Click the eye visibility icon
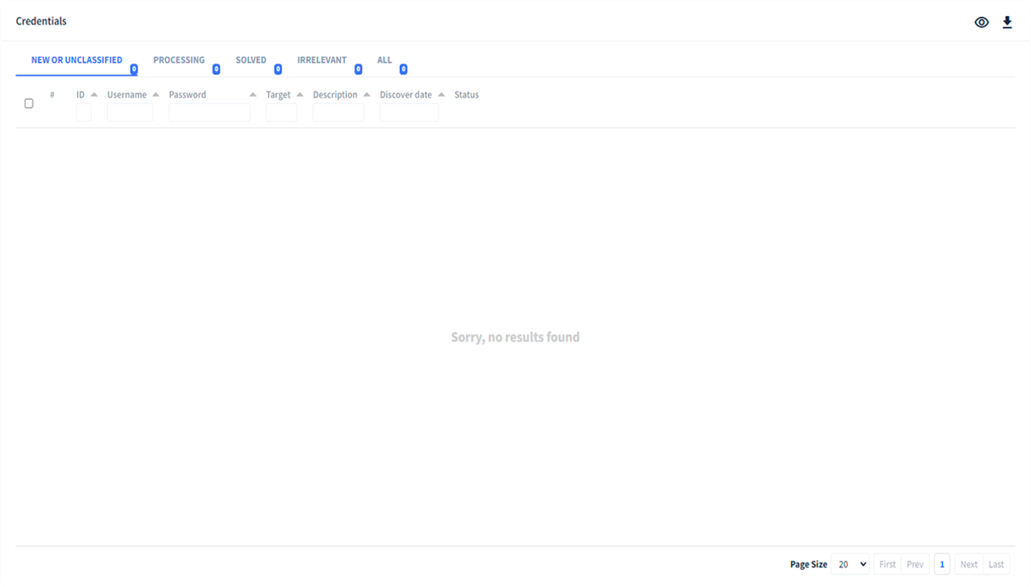This screenshot has height=587, width=1031. (x=982, y=23)
